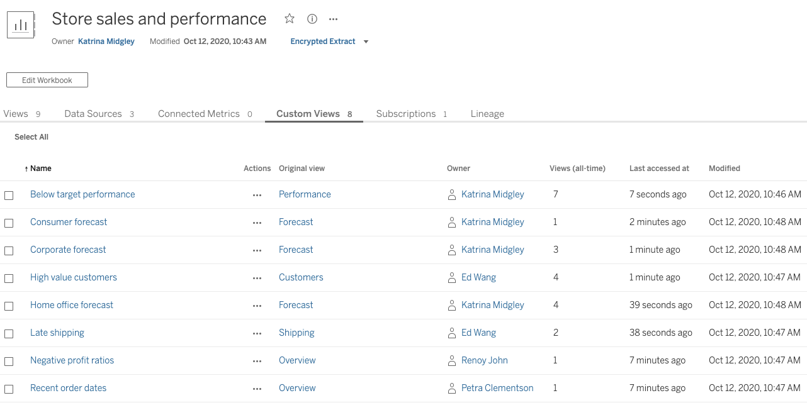This screenshot has height=415, width=807.
Task: Switch to the Lineage tab
Action: coord(487,114)
